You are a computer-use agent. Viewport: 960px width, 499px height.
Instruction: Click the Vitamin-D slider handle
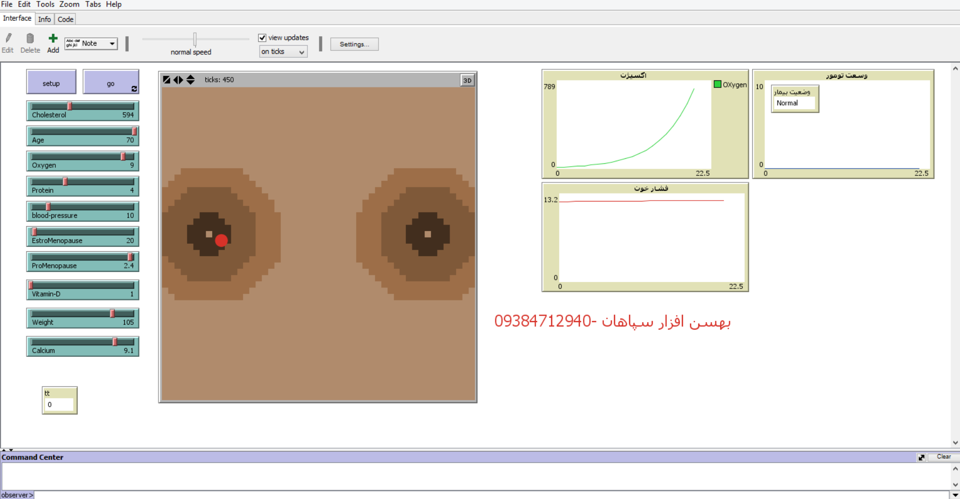click(31, 285)
